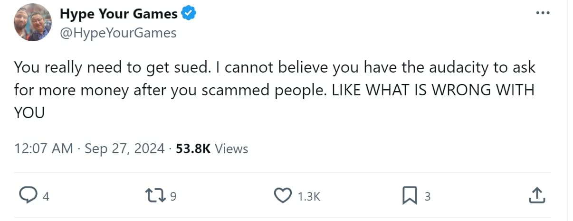Click the 12:07 AM timestamp
This screenshot has width=573, height=221.
tap(44, 148)
